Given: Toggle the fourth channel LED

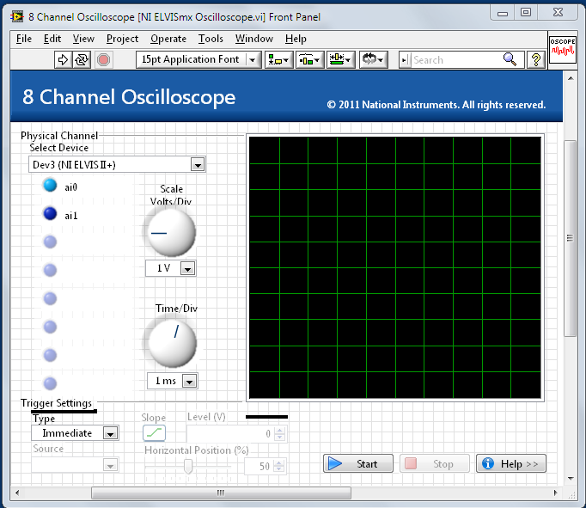Looking at the screenshot, I should [50, 270].
